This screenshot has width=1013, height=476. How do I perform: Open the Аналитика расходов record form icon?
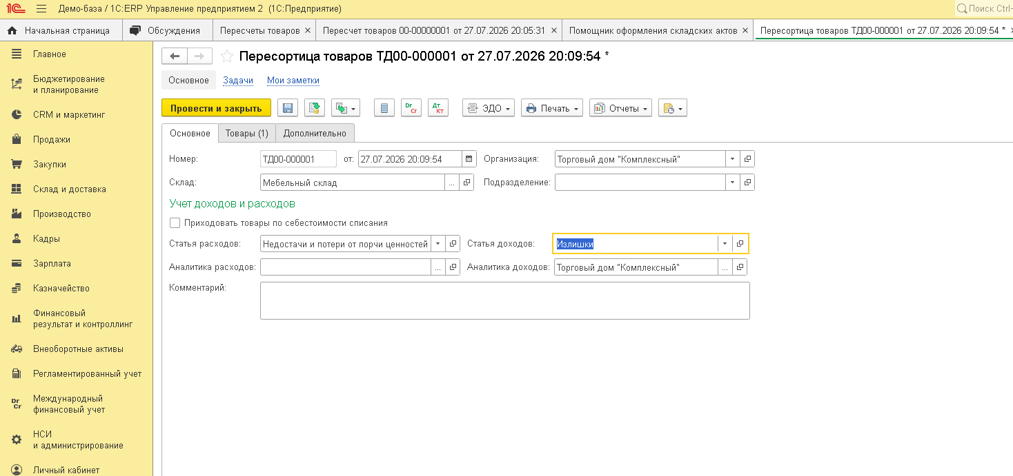(453, 267)
